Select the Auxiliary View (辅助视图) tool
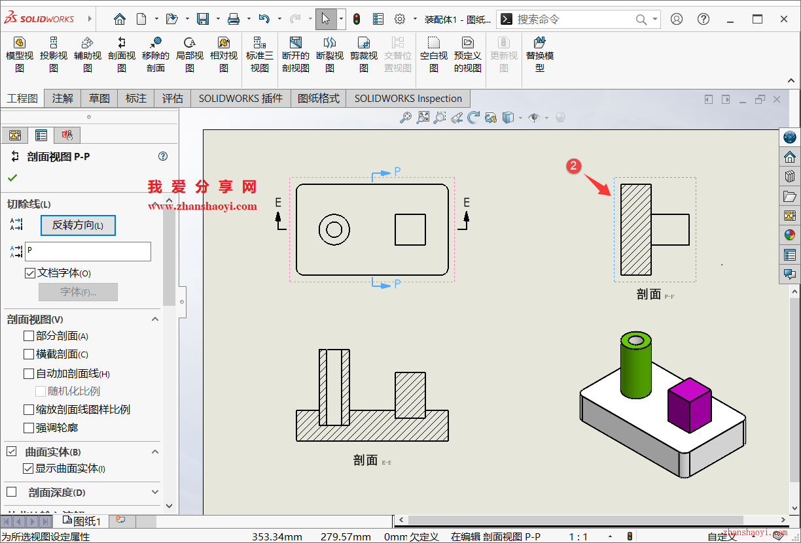The height and width of the screenshot is (543, 801). click(x=88, y=55)
